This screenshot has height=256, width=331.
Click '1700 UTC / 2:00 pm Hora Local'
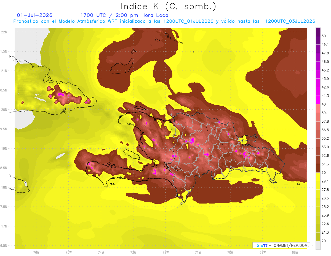[x=125, y=15]
